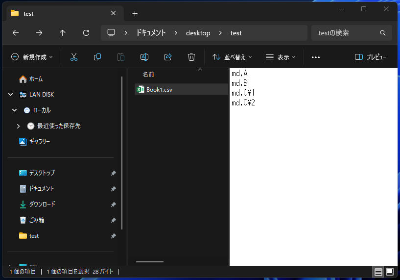This screenshot has height=280, width=400.
Task: Minimize the Explorer window
Action: (x=342, y=9)
